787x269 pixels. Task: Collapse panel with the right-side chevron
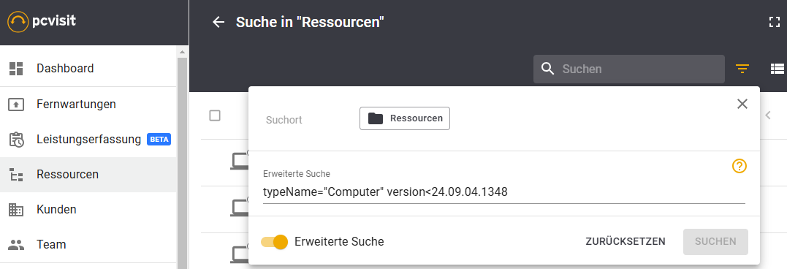pyautogui.click(x=768, y=115)
